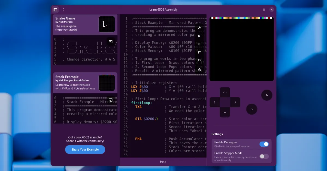
Task: Load the Snake Game code into editor
Action: pyautogui.click(x=111, y=42)
